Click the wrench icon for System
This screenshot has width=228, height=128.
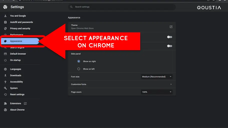tap(5, 88)
